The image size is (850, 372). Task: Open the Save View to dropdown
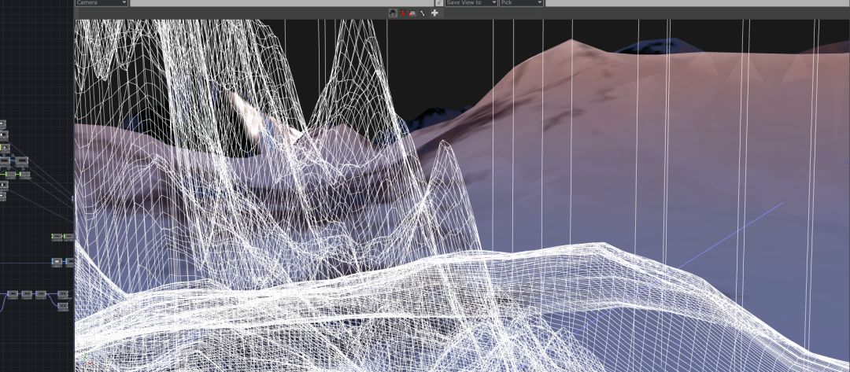pos(471,2)
